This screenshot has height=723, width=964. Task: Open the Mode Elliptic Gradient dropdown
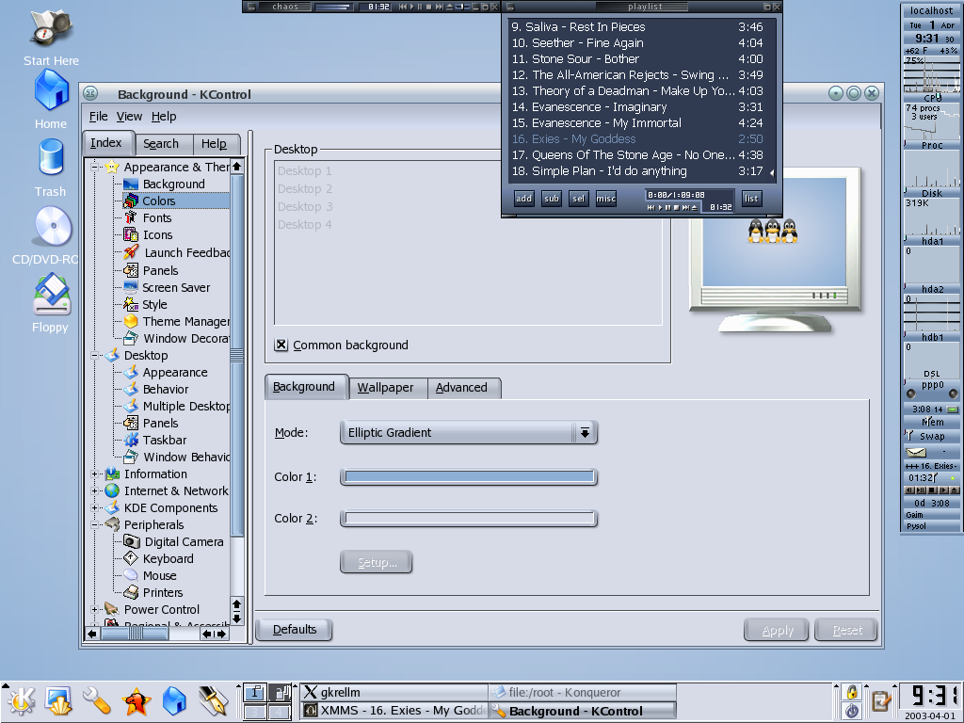tap(469, 433)
